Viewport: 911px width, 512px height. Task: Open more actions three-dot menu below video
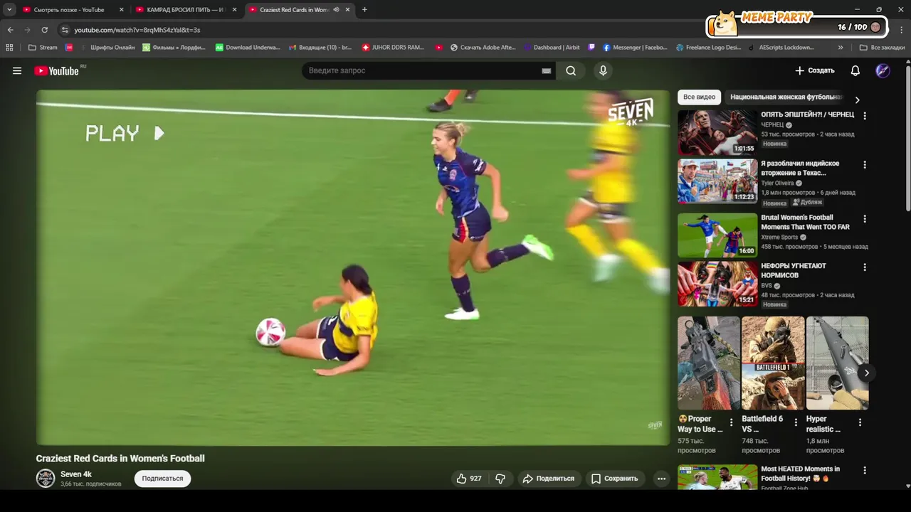[661, 479]
